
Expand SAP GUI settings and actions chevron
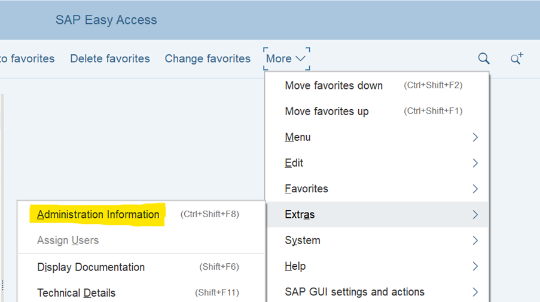475,292
